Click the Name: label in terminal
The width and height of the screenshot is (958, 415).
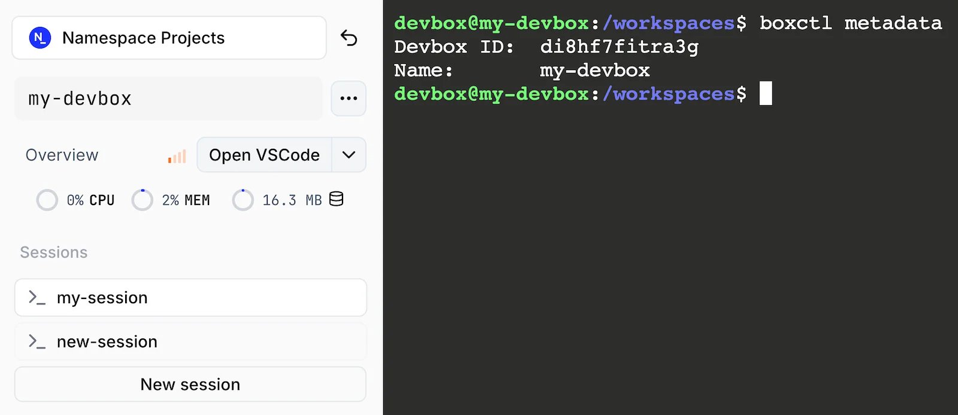click(x=423, y=71)
